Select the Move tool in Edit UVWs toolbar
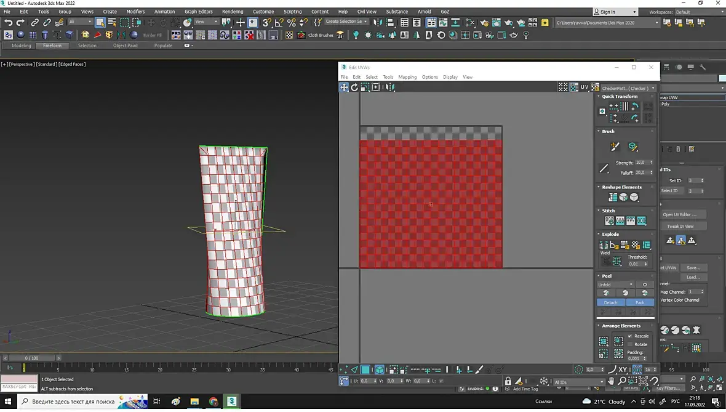This screenshot has width=726, height=412. pos(344,87)
